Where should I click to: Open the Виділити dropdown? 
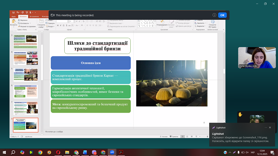point(200,26)
